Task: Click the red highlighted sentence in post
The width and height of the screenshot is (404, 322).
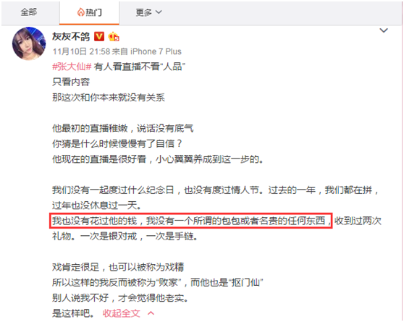Action: point(190,221)
